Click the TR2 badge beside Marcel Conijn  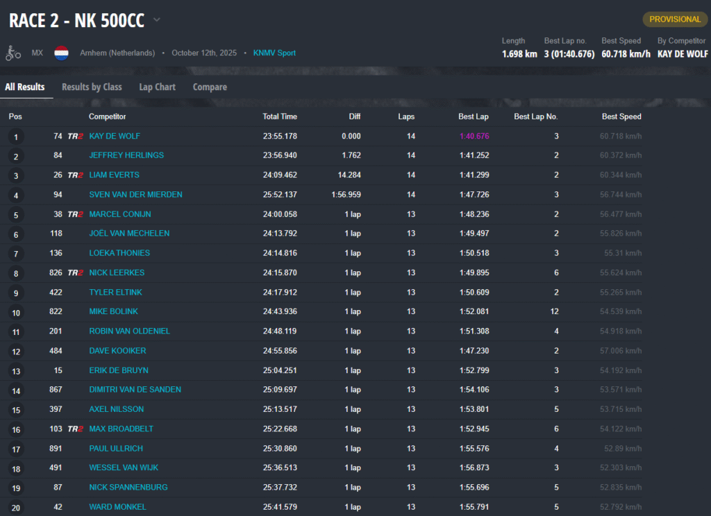[76, 214]
